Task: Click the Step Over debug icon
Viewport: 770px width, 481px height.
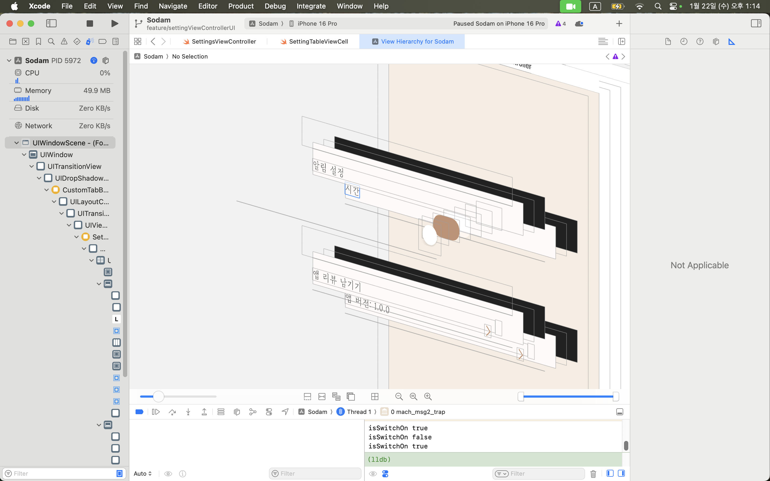Action: click(x=172, y=412)
